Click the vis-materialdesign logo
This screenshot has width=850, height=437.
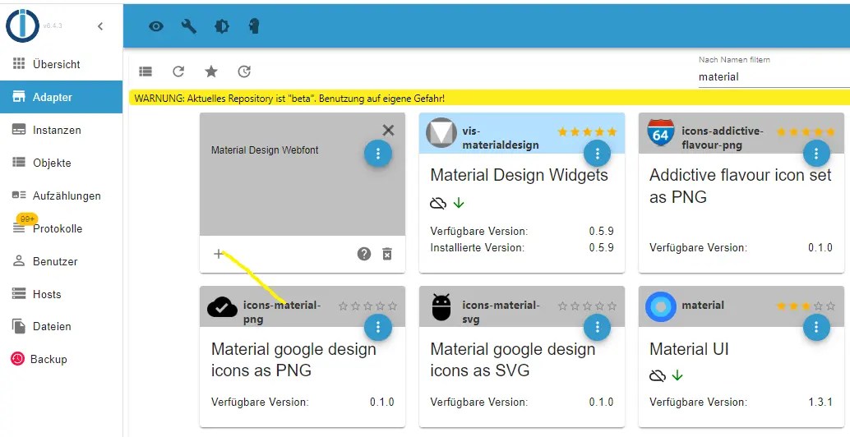click(x=441, y=133)
